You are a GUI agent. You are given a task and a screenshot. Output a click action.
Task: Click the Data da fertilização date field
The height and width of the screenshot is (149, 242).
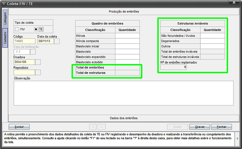point(22,52)
